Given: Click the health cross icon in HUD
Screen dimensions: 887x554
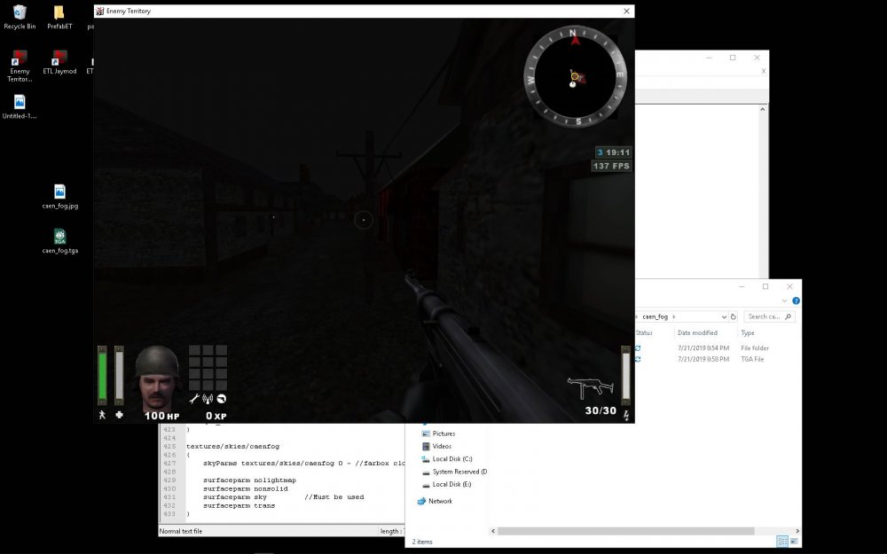Looking at the screenshot, I should point(119,414).
